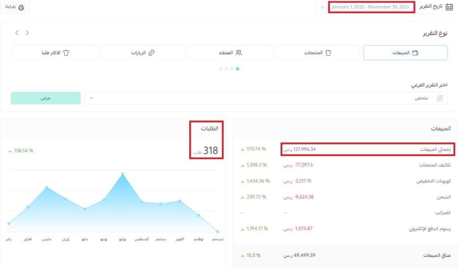The width and height of the screenshot is (458, 268).
Task: Click the يونيو month axis label
Action: (104, 239)
